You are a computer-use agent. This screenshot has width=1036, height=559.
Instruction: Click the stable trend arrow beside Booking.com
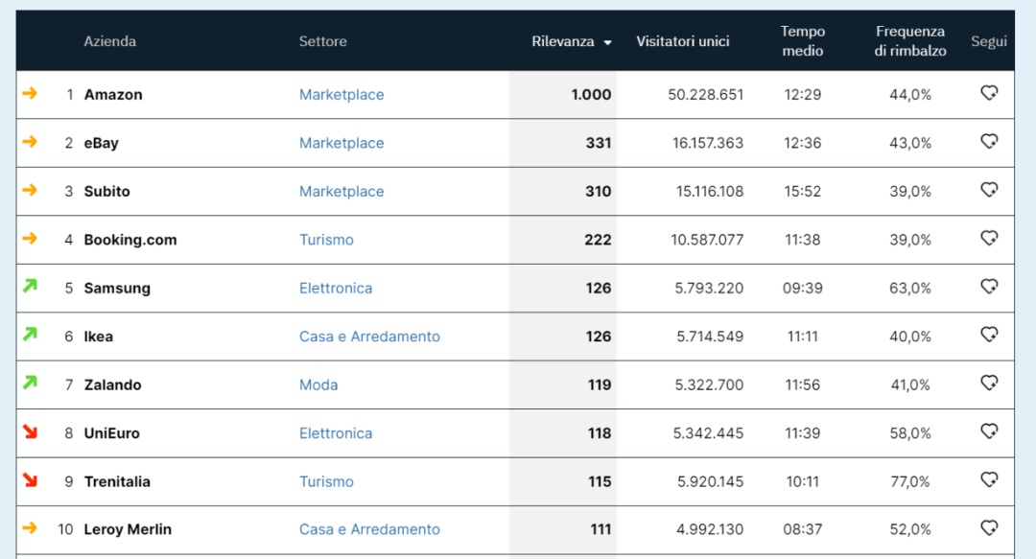(x=30, y=238)
